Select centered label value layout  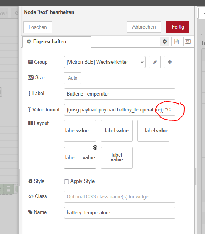tap(117, 131)
